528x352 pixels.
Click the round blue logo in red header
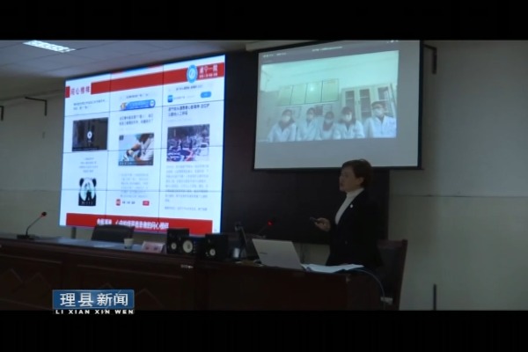click(x=192, y=73)
